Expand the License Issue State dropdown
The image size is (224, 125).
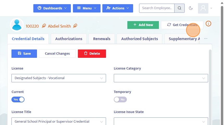pos(161,121)
